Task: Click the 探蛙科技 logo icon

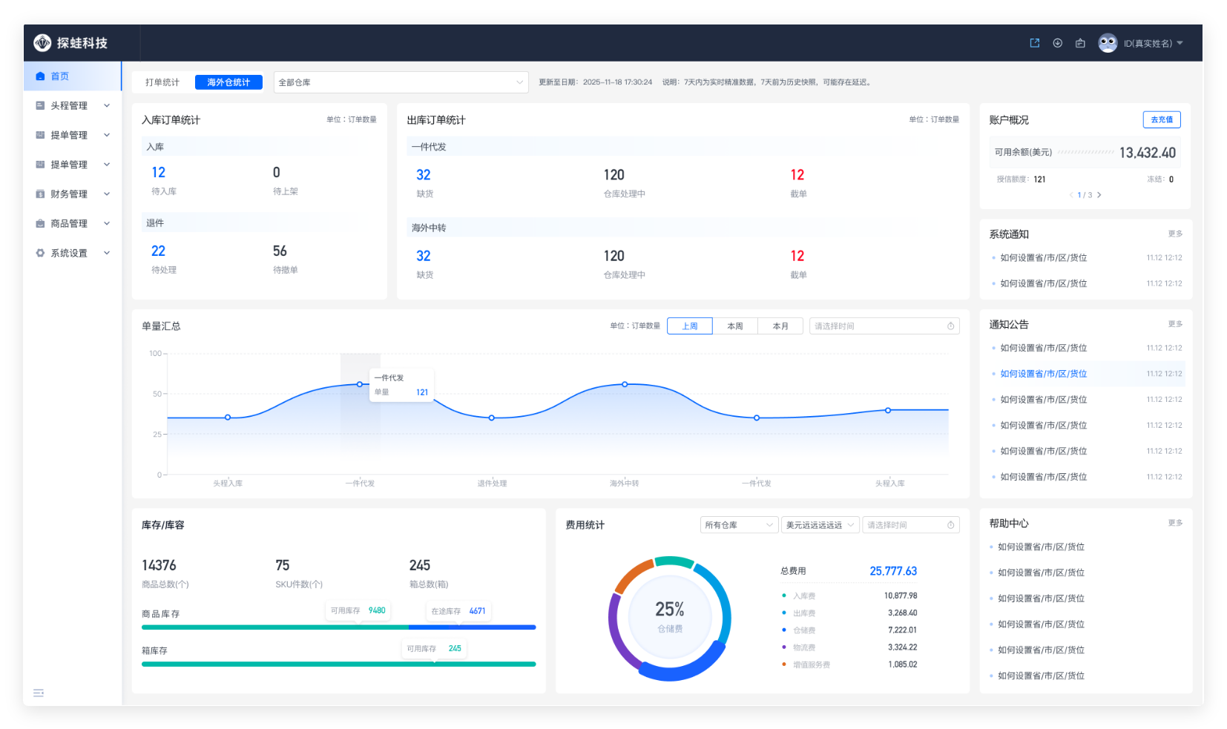Action: coord(42,43)
